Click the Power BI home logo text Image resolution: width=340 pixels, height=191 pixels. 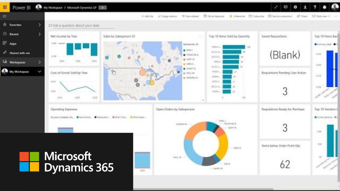point(22,7)
